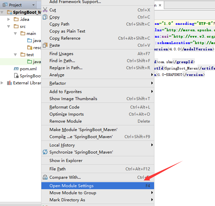Select Open Module Settings
This screenshot has width=215, height=206.
point(98,186)
